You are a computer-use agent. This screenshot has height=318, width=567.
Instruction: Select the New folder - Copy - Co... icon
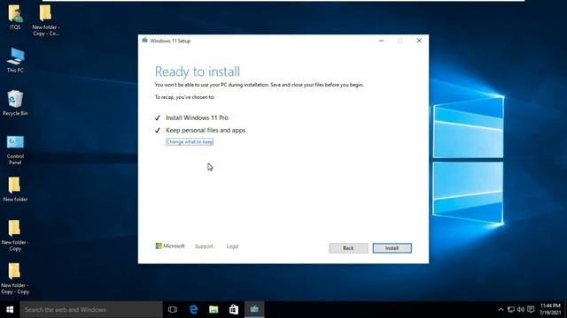45,20
